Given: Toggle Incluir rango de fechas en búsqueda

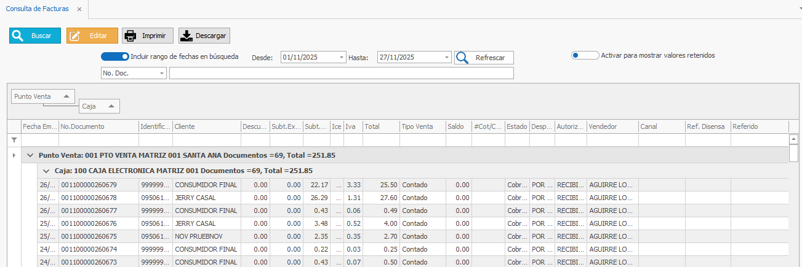Looking at the screenshot, I should coord(114,56).
